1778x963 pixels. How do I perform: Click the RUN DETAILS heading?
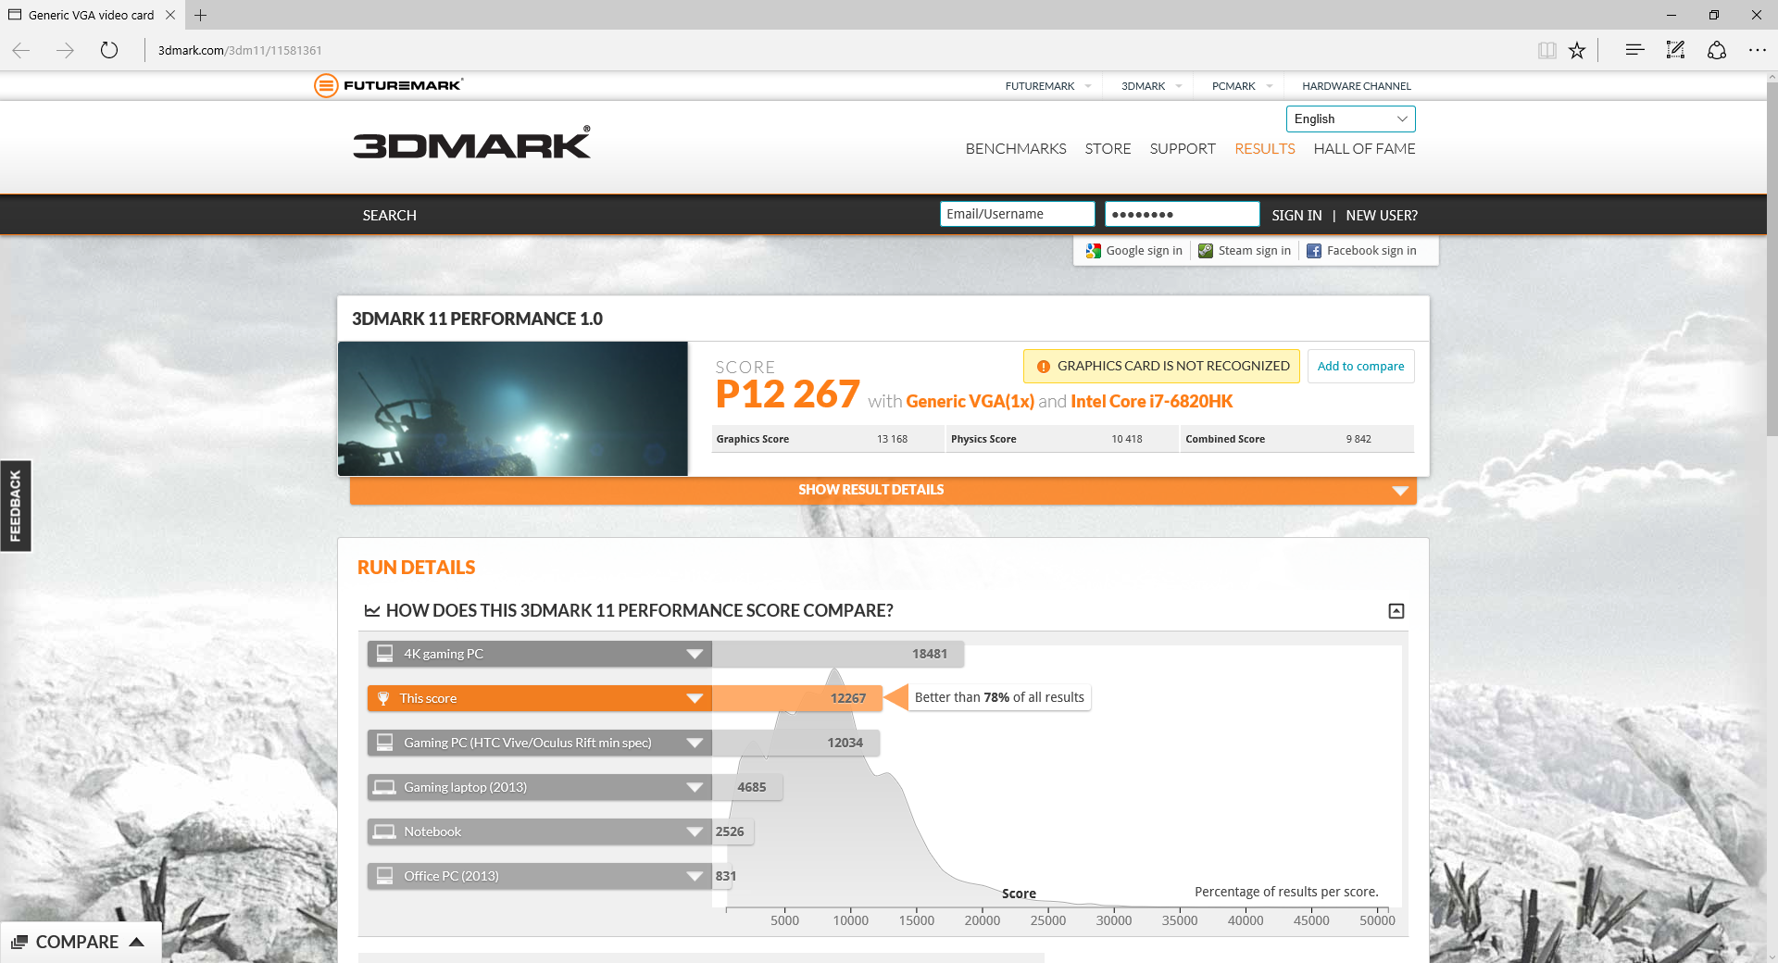tap(416, 568)
